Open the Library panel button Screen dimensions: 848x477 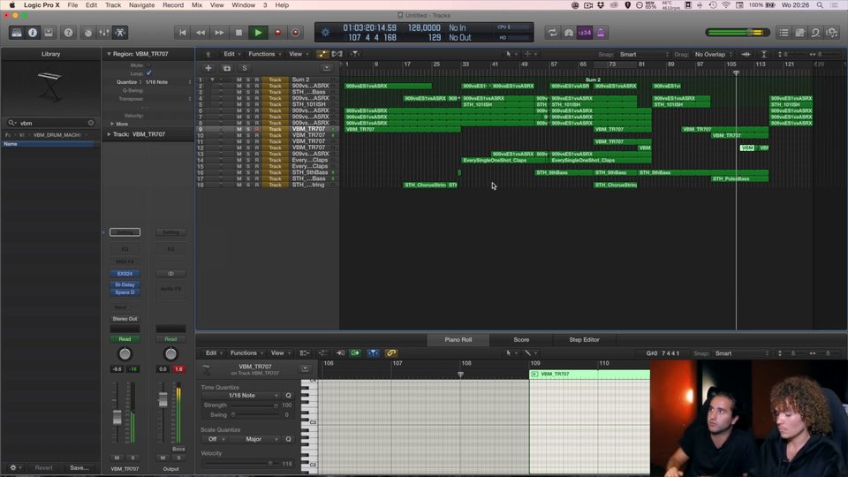(17, 33)
